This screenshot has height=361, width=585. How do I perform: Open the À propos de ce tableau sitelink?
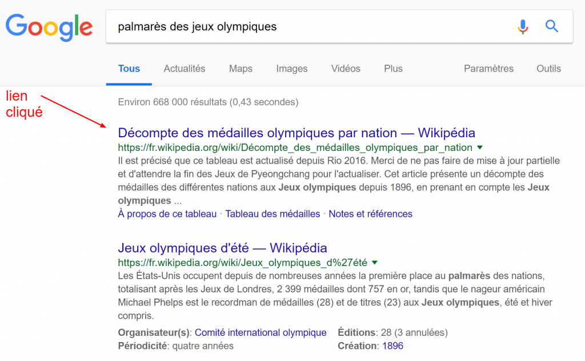(167, 214)
